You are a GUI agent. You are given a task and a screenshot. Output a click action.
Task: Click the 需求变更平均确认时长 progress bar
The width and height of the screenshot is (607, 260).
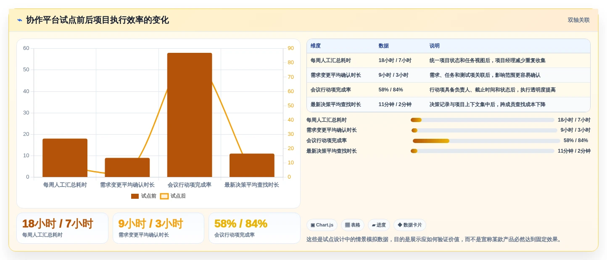484,130
